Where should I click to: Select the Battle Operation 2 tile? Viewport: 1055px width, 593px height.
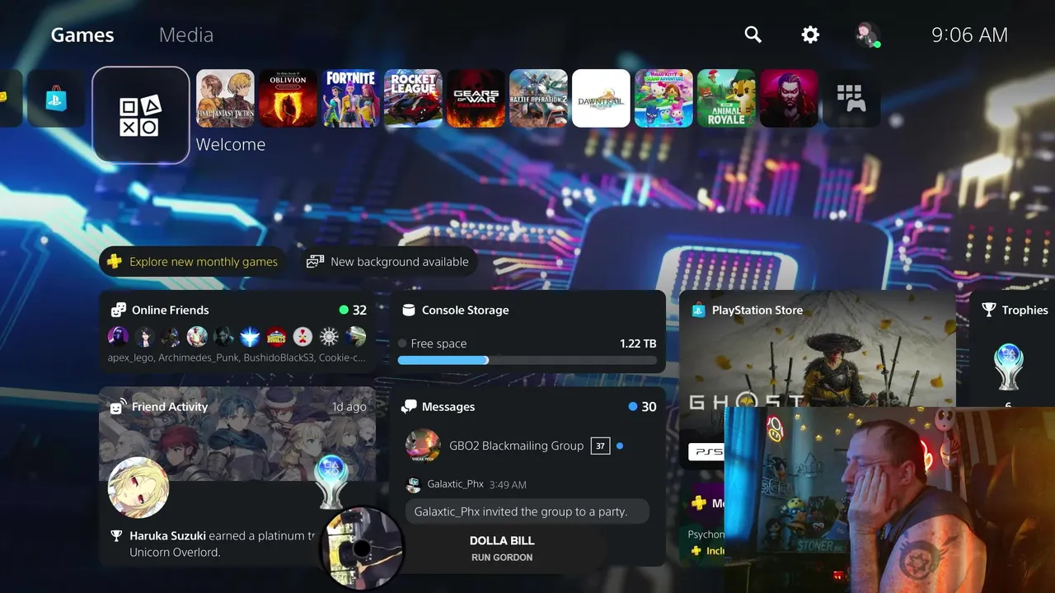point(538,99)
